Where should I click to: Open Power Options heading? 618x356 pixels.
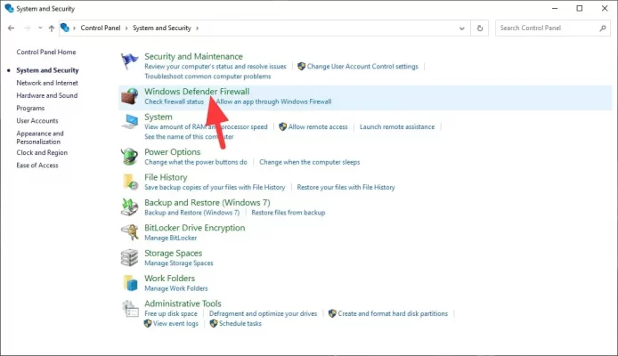tap(172, 152)
